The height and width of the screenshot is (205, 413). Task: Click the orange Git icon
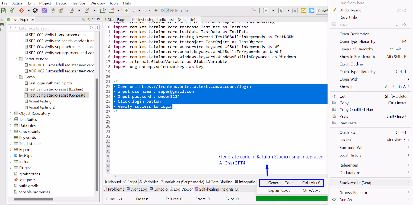coord(21,11)
